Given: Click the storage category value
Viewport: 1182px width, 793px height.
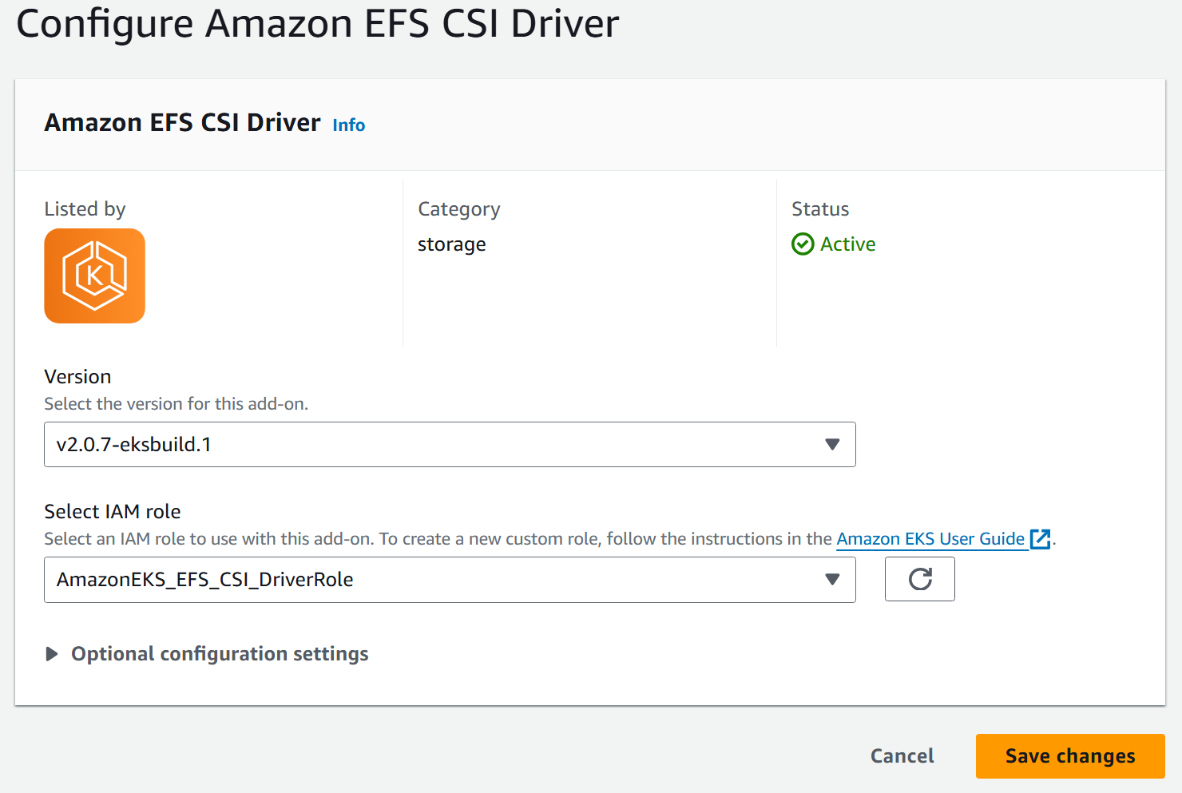Looking at the screenshot, I should click(451, 244).
